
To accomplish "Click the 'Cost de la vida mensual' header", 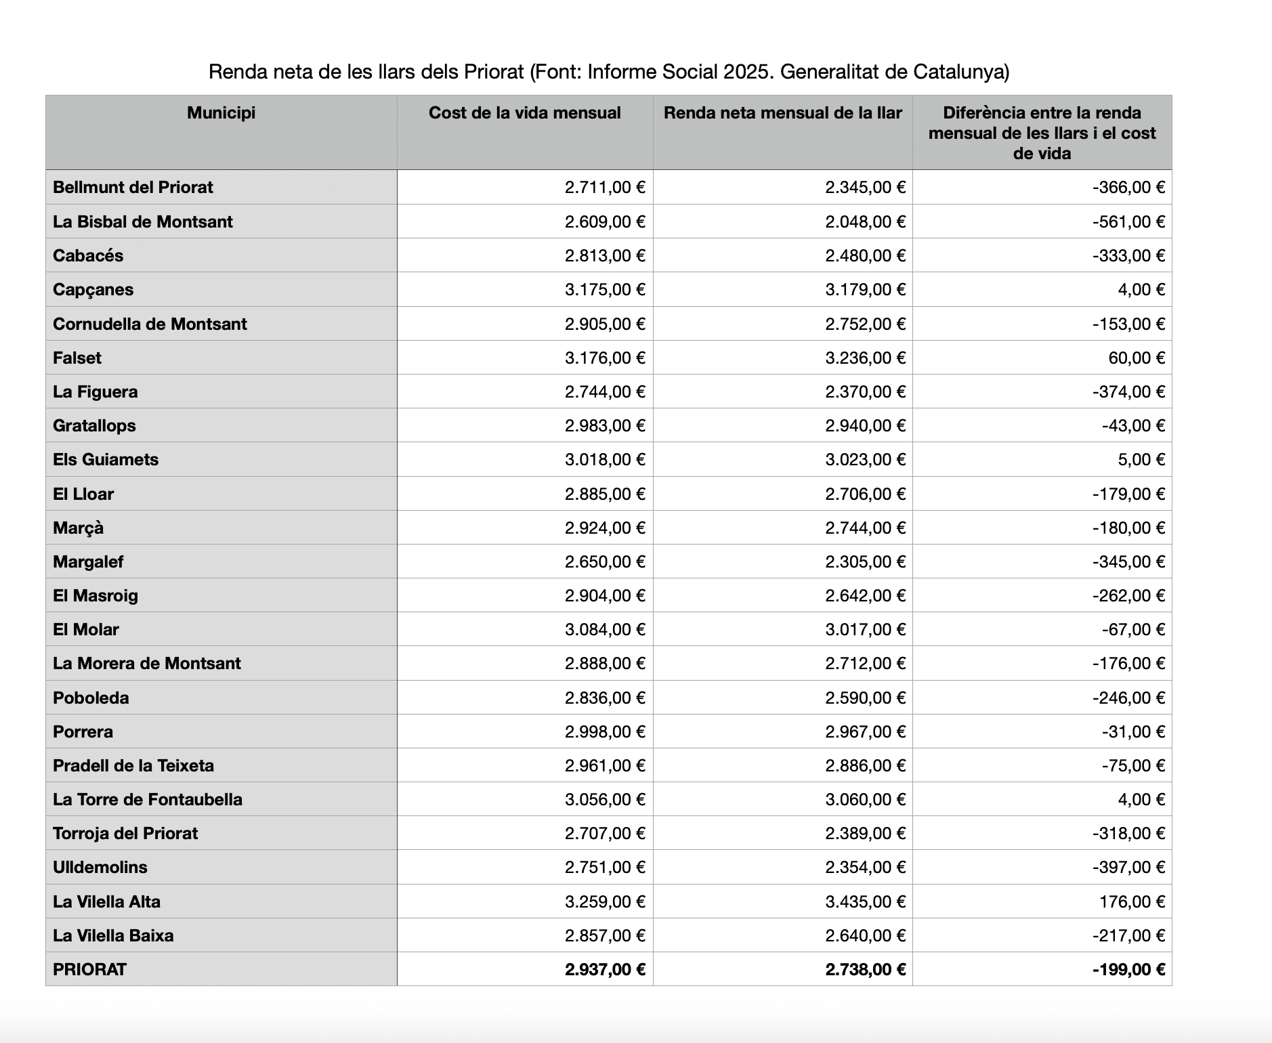I will (524, 112).
